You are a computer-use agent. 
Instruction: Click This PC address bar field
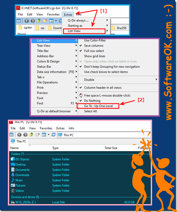(104, 135)
